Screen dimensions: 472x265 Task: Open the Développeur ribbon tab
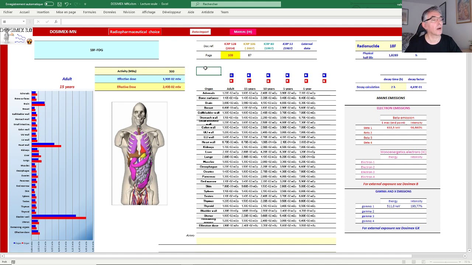(171, 12)
